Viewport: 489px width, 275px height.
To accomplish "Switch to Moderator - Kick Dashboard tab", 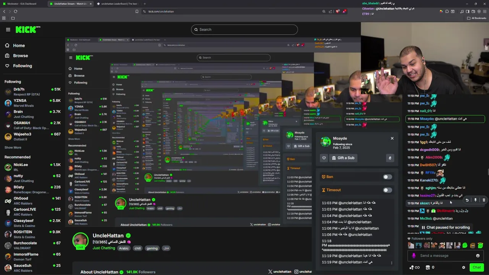I will coord(22,4).
